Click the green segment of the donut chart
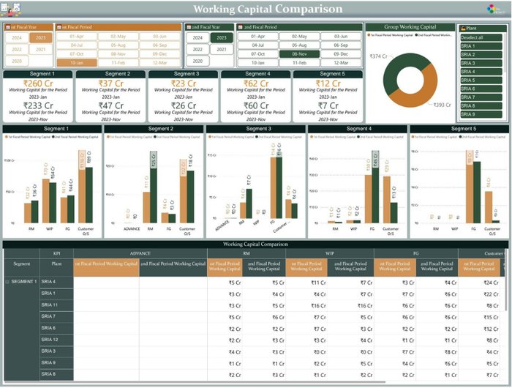Image resolution: width=512 pixels, height=388 pixels. 395,70
